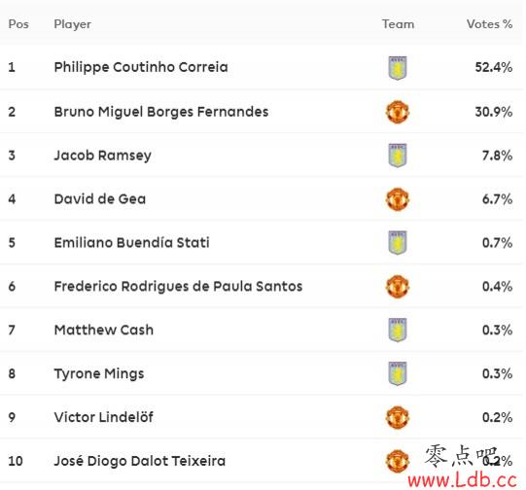
Task: Click Manchester United crest beside José Diogo Dalot
Action: 398,461
